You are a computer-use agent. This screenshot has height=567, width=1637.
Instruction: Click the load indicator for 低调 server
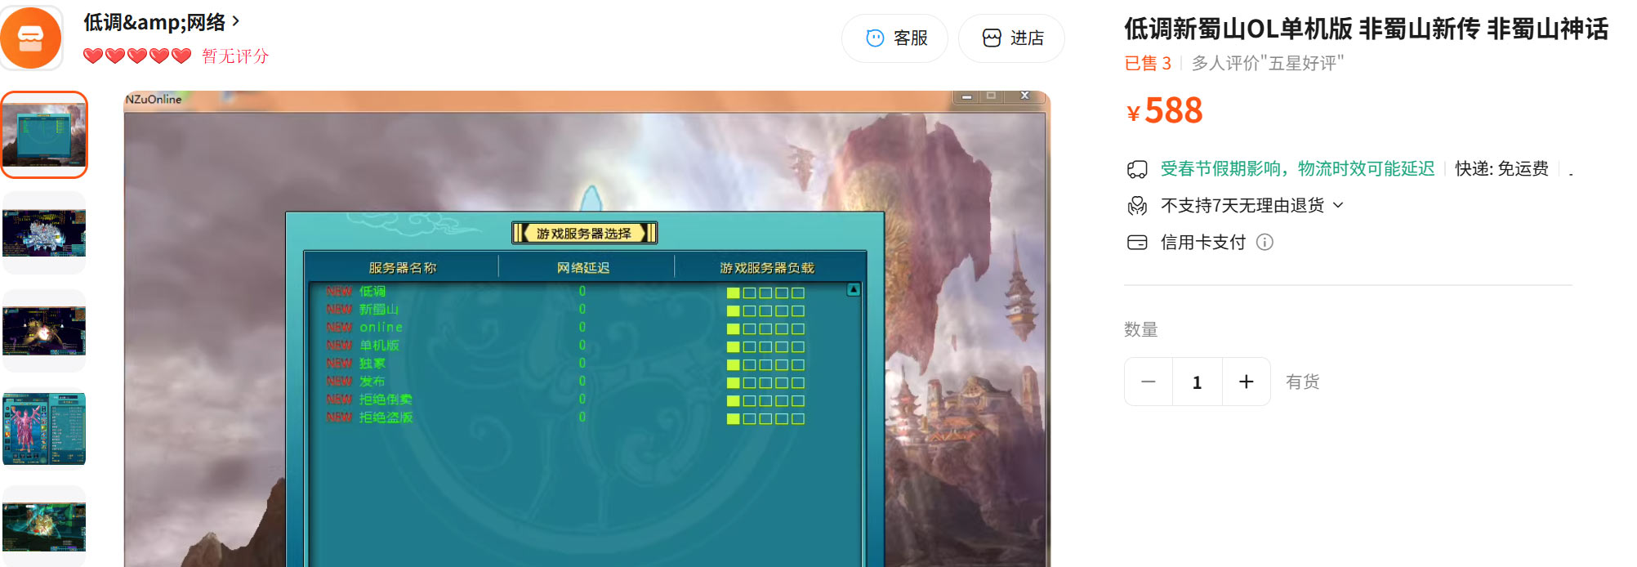pyautogui.click(x=765, y=292)
